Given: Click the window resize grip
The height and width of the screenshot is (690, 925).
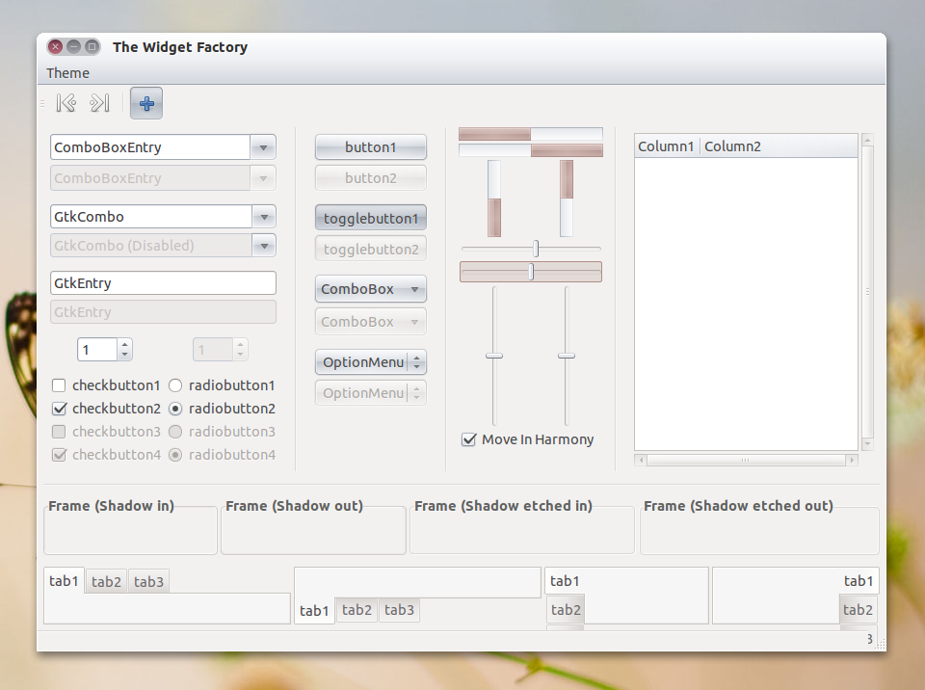Looking at the screenshot, I should [x=882, y=646].
